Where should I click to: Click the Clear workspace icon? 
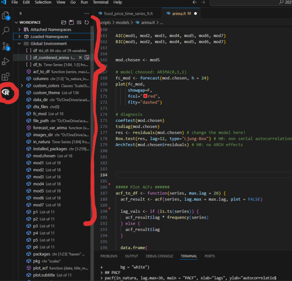tap(79, 22)
